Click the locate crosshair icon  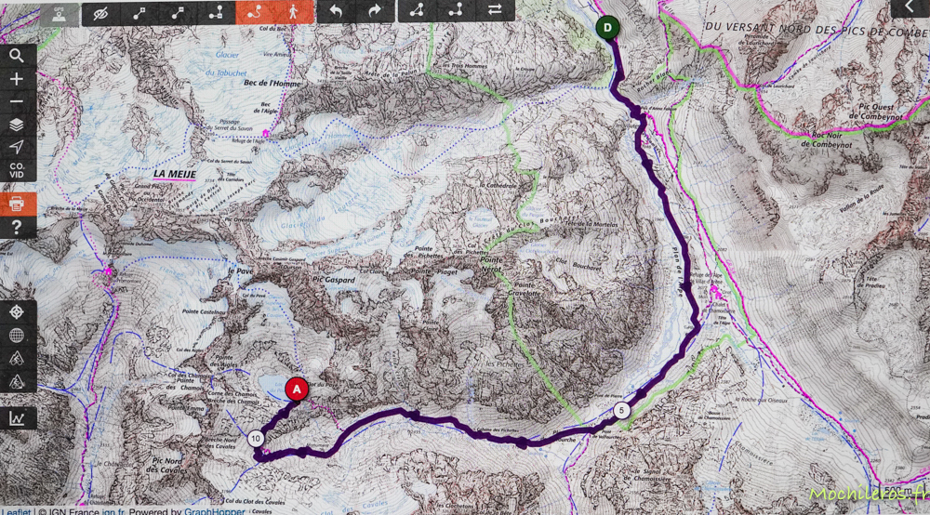(17, 312)
